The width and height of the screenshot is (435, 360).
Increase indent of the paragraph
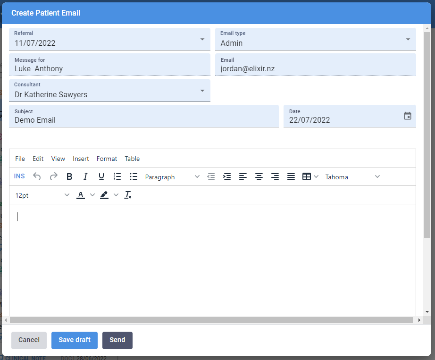point(227,176)
